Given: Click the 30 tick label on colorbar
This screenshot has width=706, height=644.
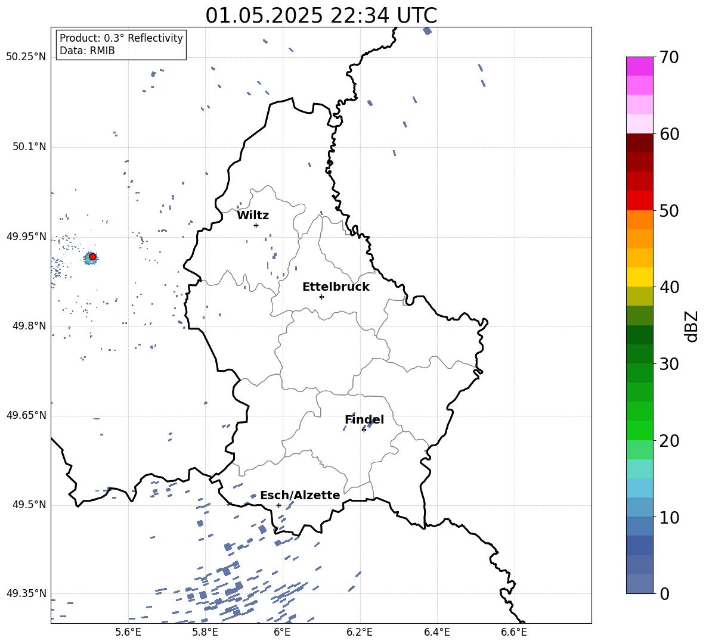Looking at the screenshot, I should point(668,364).
